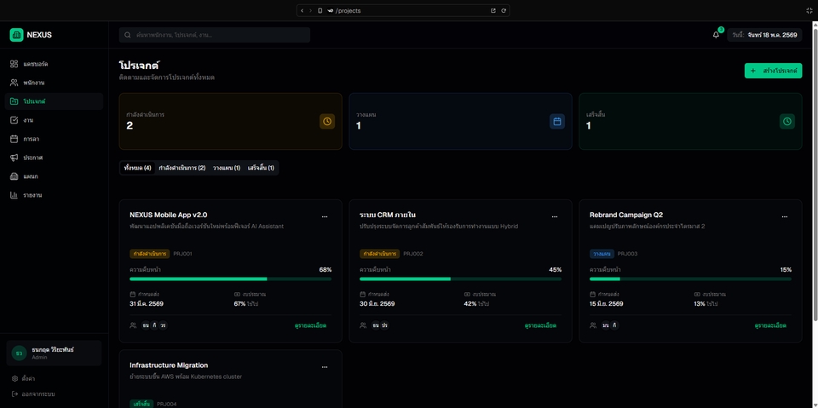Click the วางแผน badge on Rebrand Campaign card
This screenshot has width=818, height=408.
click(602, 254)
